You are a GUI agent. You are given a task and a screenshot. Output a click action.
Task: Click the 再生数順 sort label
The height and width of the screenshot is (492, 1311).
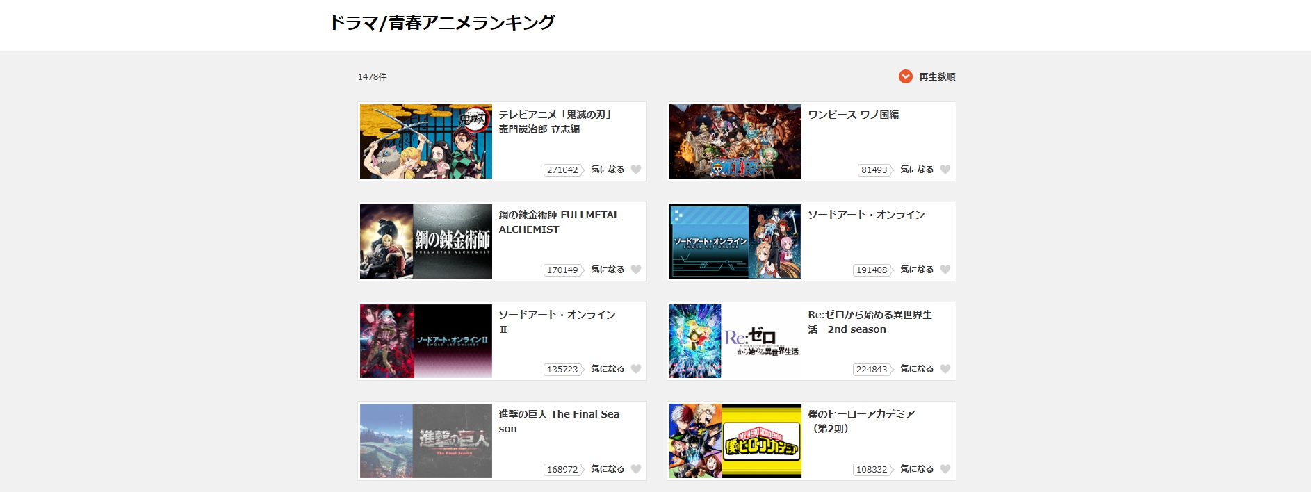point(937,77)
